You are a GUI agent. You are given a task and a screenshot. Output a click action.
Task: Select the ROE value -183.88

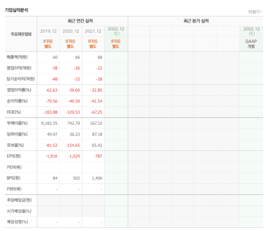click(x=50, y=112)
